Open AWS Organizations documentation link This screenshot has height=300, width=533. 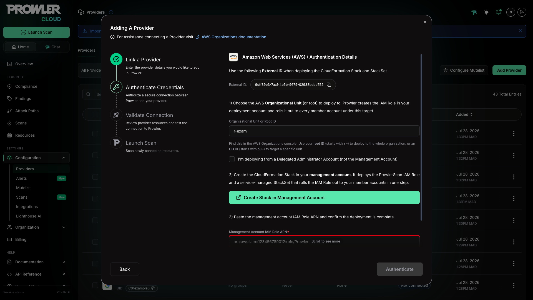coord(234,37)
